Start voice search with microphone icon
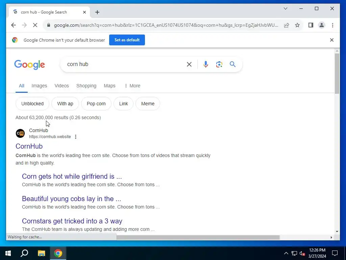 coord(205,64)
